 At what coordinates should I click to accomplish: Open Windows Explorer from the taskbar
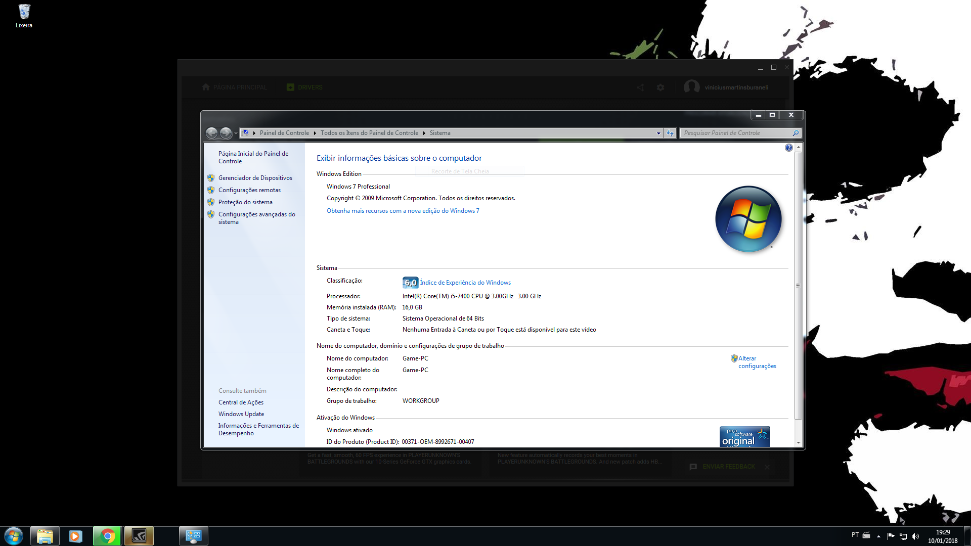[45, 536]
